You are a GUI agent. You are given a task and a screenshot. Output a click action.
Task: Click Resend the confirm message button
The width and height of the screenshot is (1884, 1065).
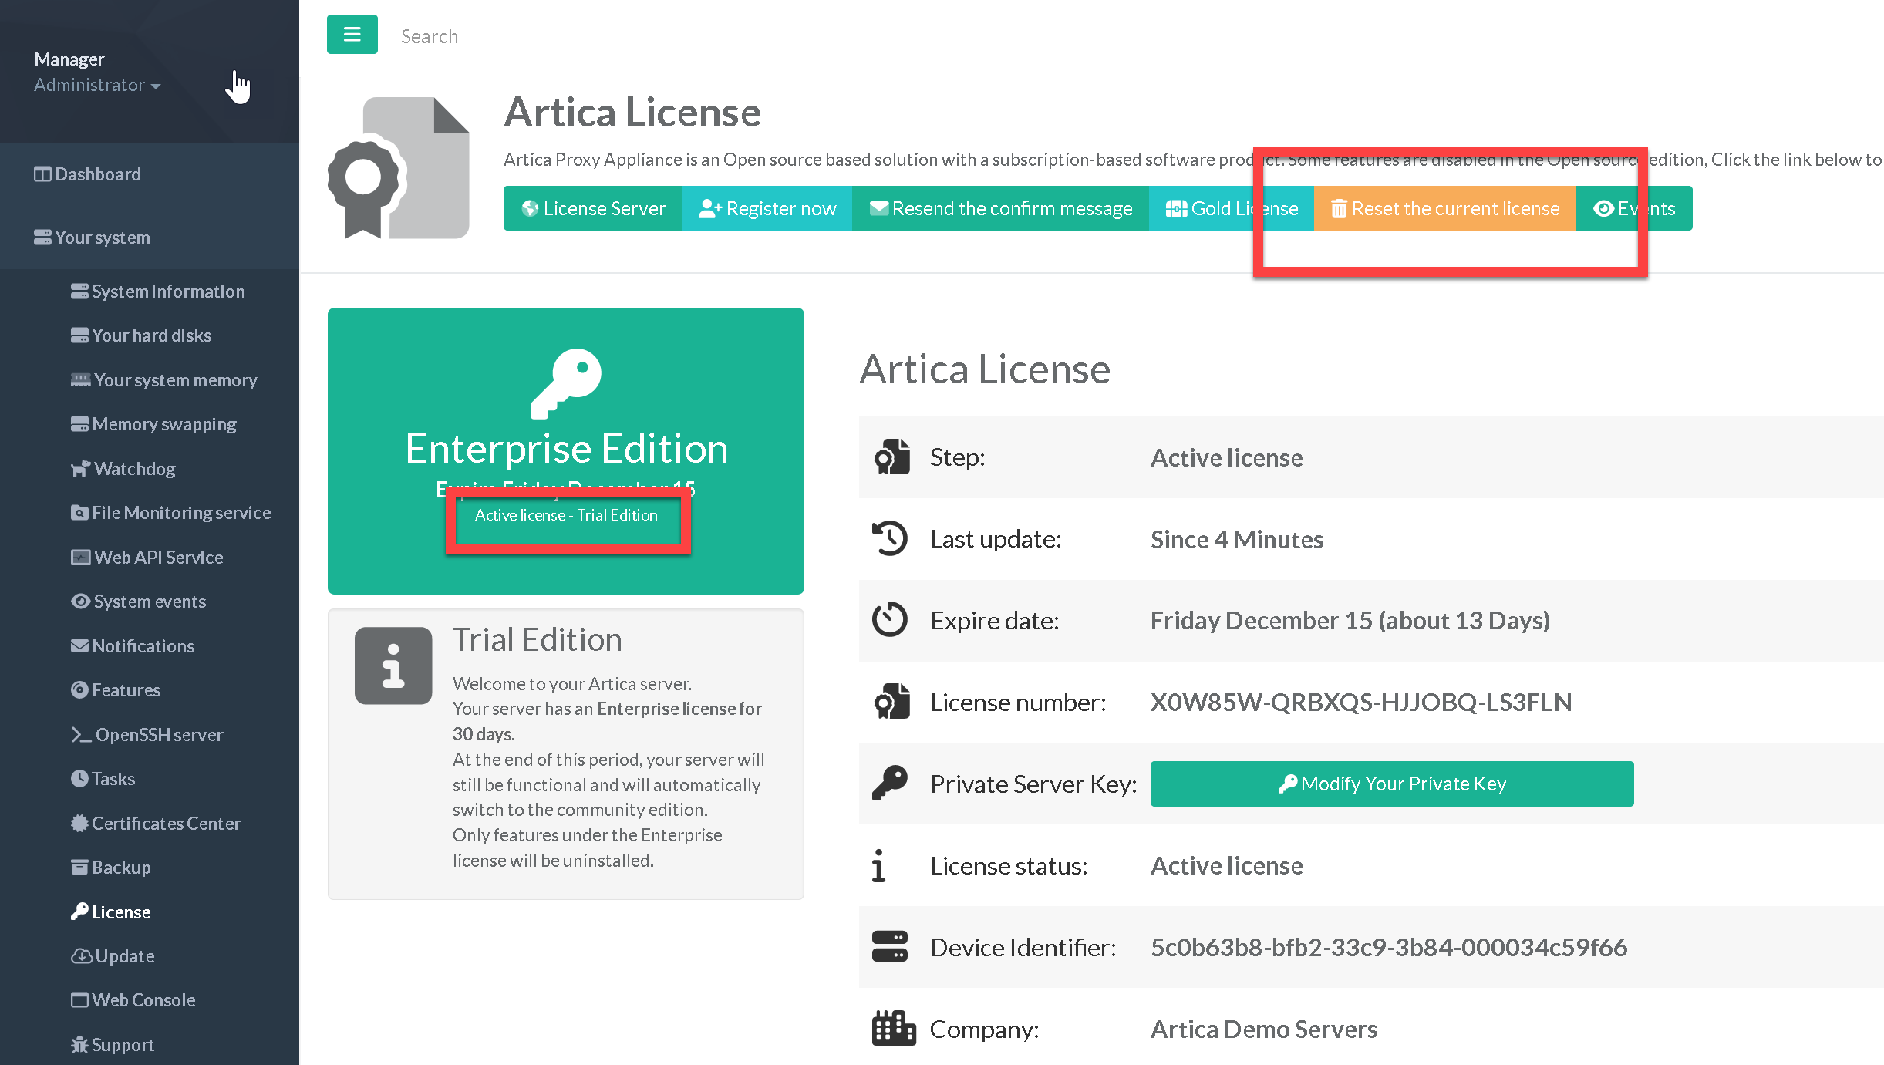(x=1000, y=208)
